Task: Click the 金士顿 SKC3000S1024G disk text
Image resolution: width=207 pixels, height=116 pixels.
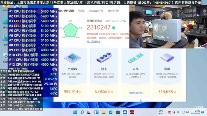Action: coord(167,75)
